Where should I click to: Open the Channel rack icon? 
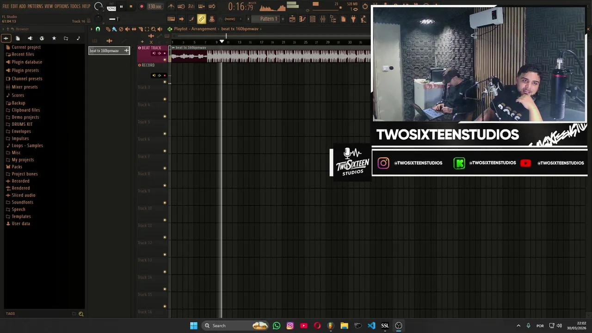(x=313, y=19)
